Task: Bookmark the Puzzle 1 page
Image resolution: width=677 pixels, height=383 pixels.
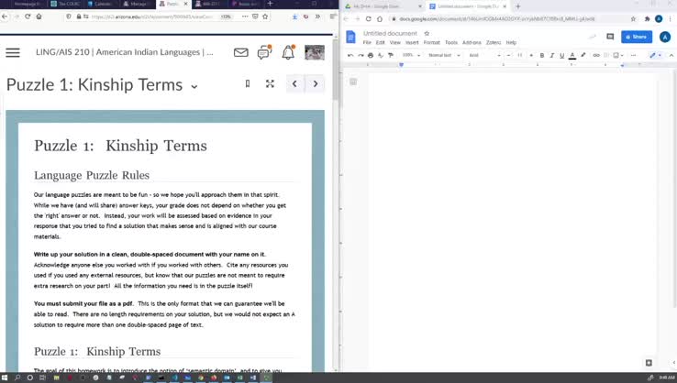Action: pos(248,83)
